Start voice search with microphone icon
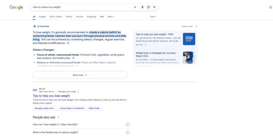Image resolution: width=273 pixels, height=136 pixels. [x=142, y=7]
